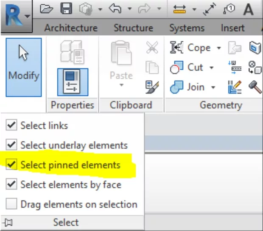Screen dimensions: 263x231
Task: Select the Cope tool
Action: [190, 48]
